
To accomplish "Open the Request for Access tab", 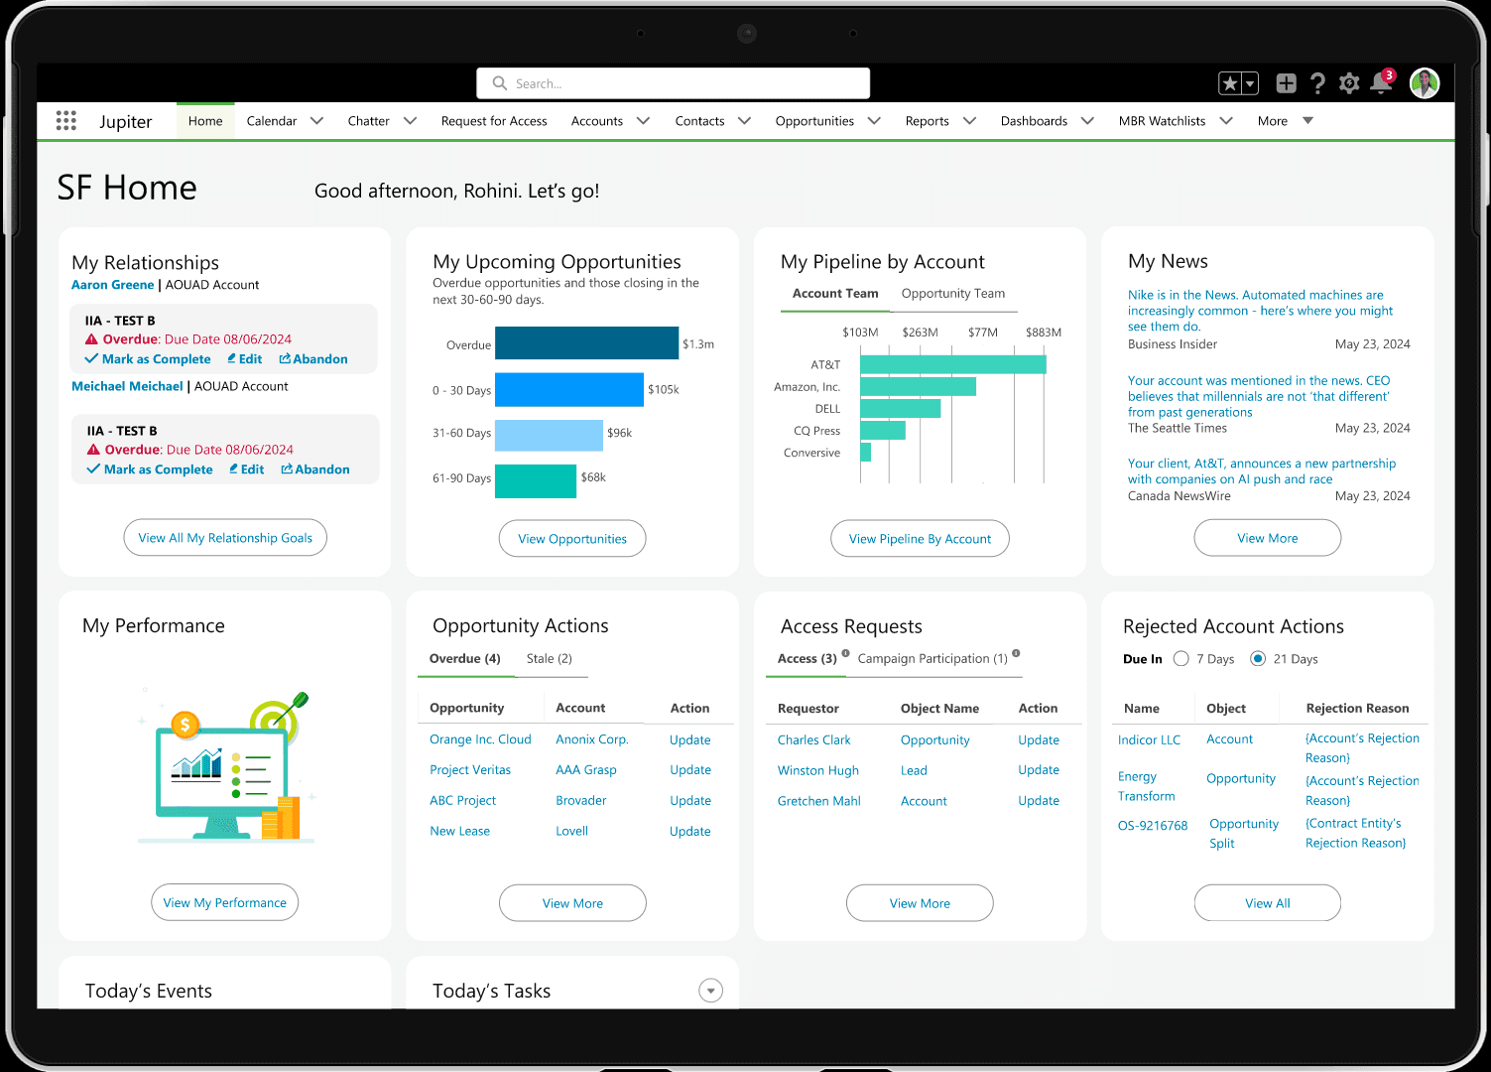I will (494, 121).
